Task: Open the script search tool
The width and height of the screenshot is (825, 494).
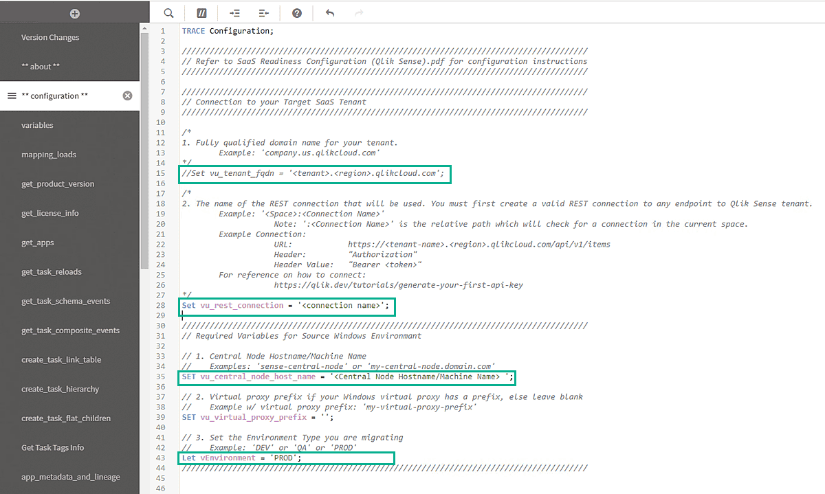Action: pos(168,12)
